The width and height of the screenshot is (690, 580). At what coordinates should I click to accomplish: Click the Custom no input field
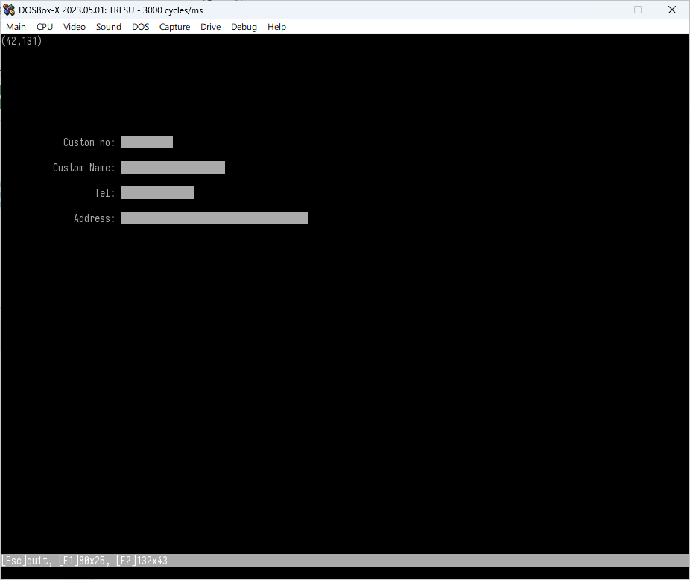(146, 142)
